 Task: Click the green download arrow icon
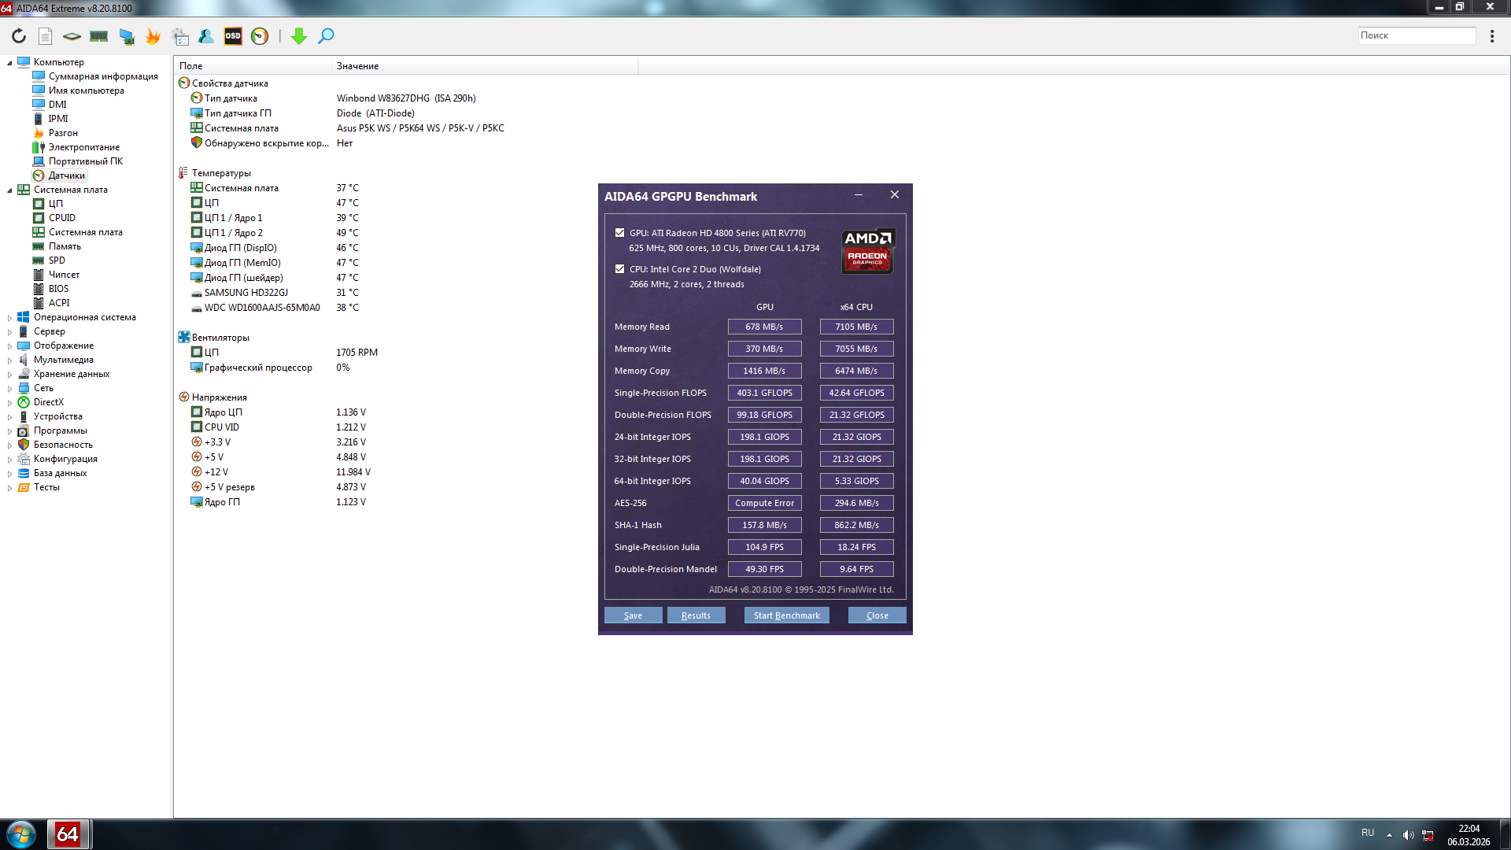pos(299,36)
